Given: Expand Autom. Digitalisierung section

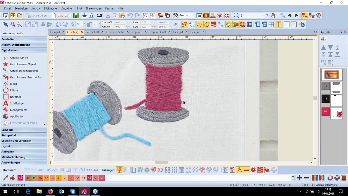Looking at the screenshot, I should [24, 45].
